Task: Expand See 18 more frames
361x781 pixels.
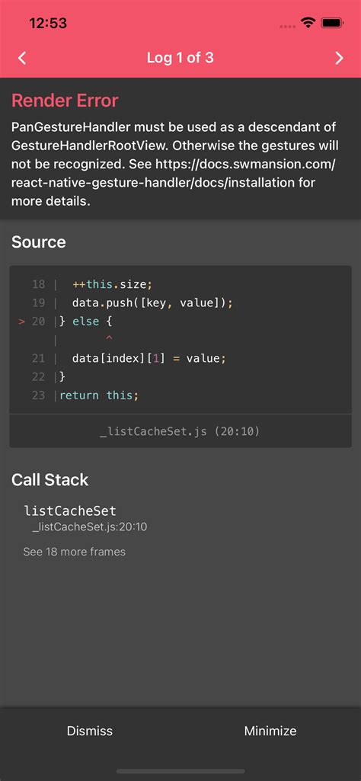Action: (x=74, y=552)
